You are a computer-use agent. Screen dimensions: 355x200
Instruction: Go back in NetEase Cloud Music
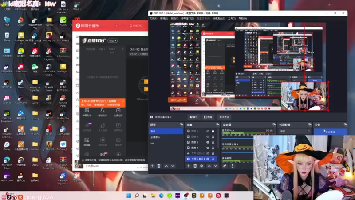tap(117, 26)
